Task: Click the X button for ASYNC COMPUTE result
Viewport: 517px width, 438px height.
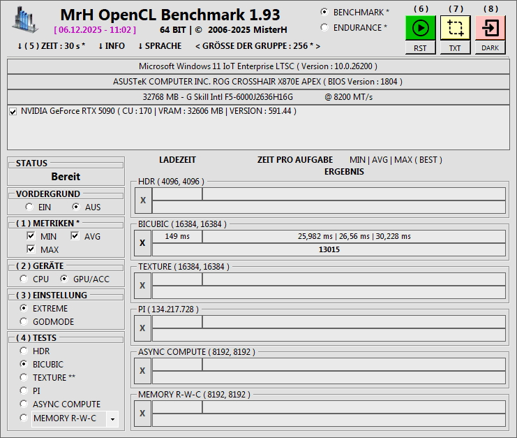Action: click(x=143, y=371)
